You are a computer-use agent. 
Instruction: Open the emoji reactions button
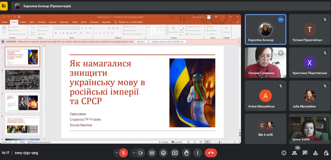(163, 153)
